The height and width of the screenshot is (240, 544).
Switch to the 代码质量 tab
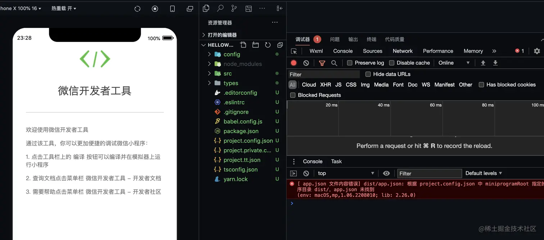[x=395, y=39]
